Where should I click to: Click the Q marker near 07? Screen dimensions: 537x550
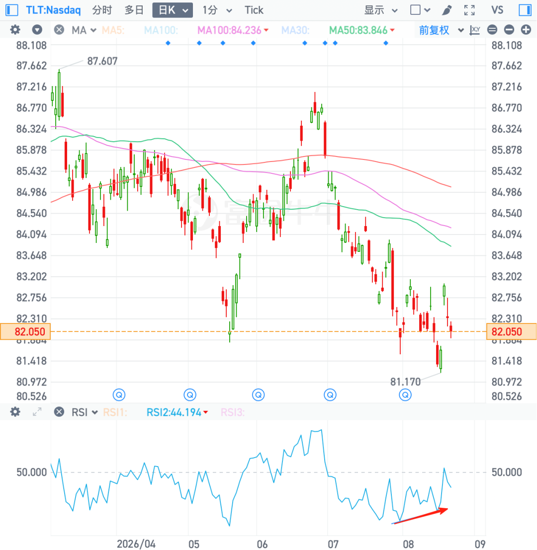pyautogui.click(x=330, y=395)
